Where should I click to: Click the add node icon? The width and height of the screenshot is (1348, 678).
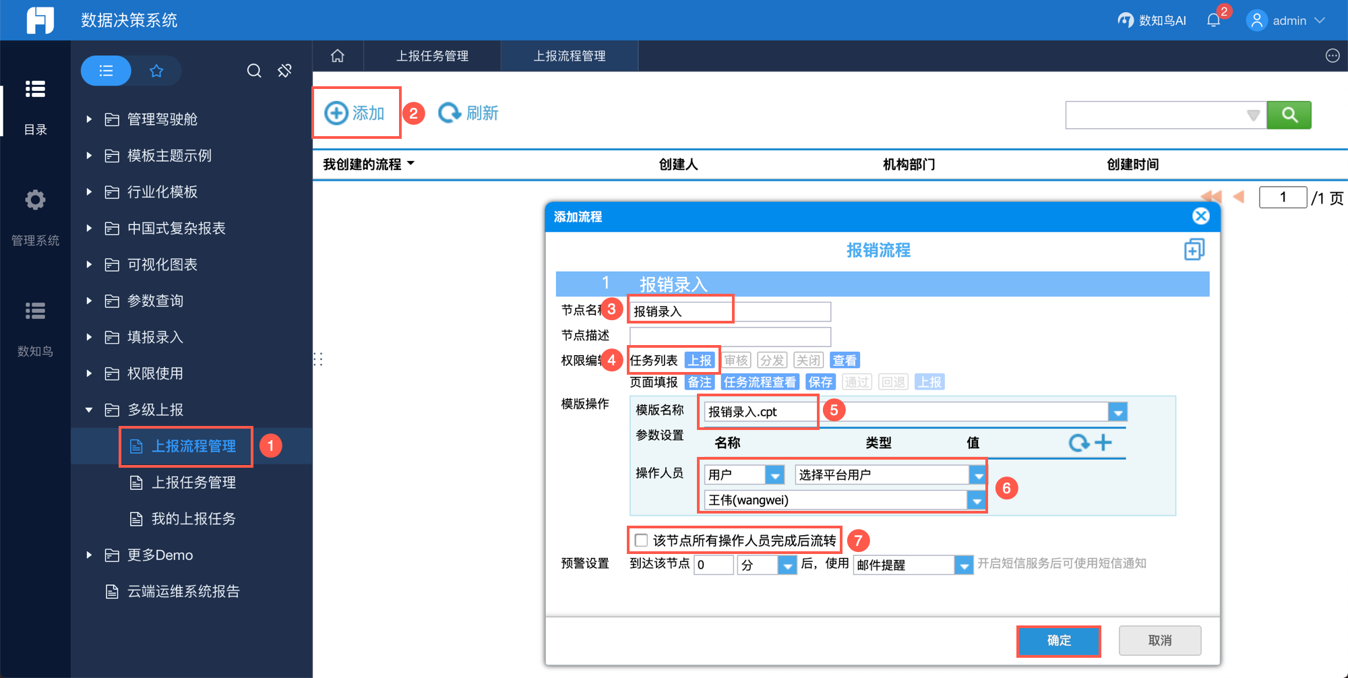pyautogui.click(x=1194, y=250)
